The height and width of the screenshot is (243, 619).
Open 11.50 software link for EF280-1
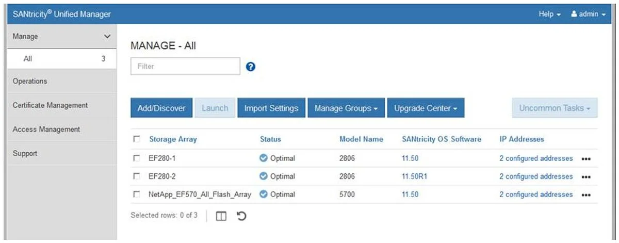(x=410, y=158)
